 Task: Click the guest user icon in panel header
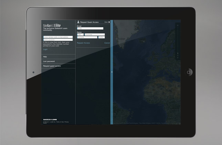coord(78,22)
